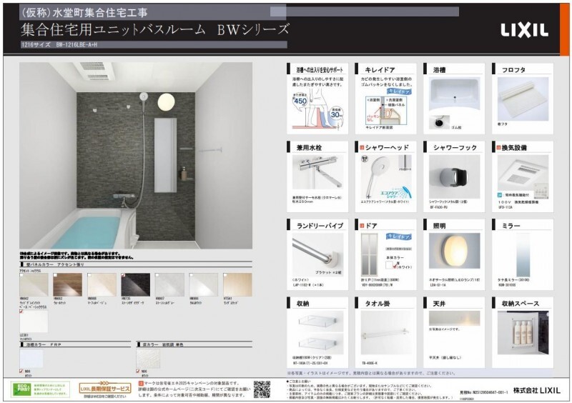
Task: Click the 浴槽への出入りを安心サポート heading
Action: click(319, 69)
